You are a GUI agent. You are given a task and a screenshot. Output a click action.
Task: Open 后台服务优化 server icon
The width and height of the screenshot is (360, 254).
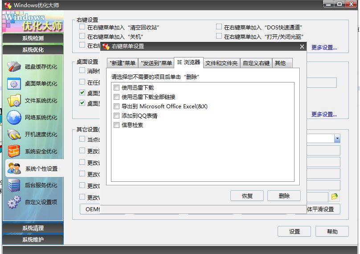14,185
